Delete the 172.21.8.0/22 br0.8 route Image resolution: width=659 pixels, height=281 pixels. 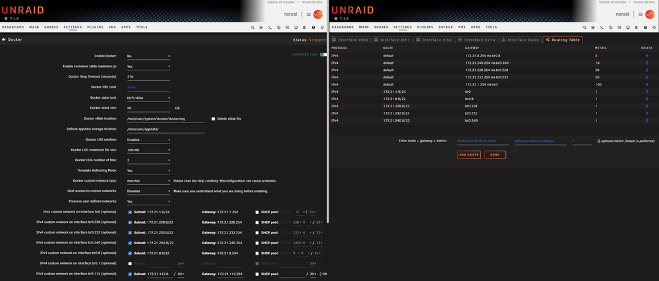click(x=647, y=99)
